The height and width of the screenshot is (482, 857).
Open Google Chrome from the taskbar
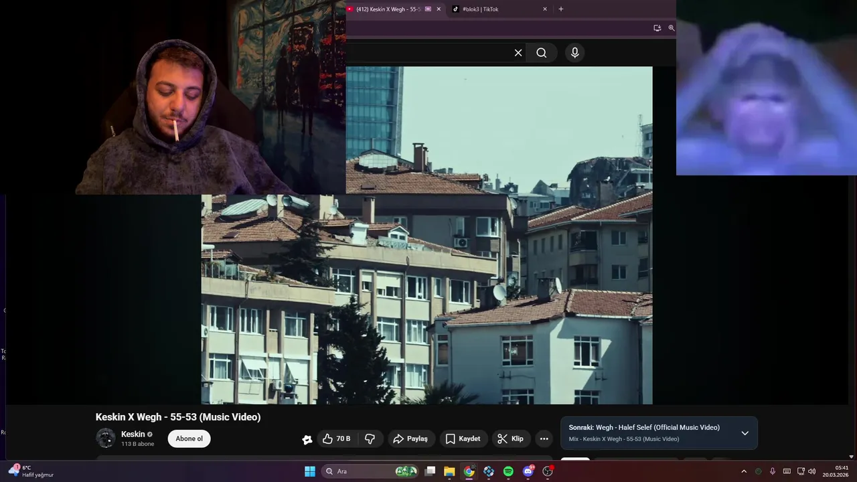point(469,471)
